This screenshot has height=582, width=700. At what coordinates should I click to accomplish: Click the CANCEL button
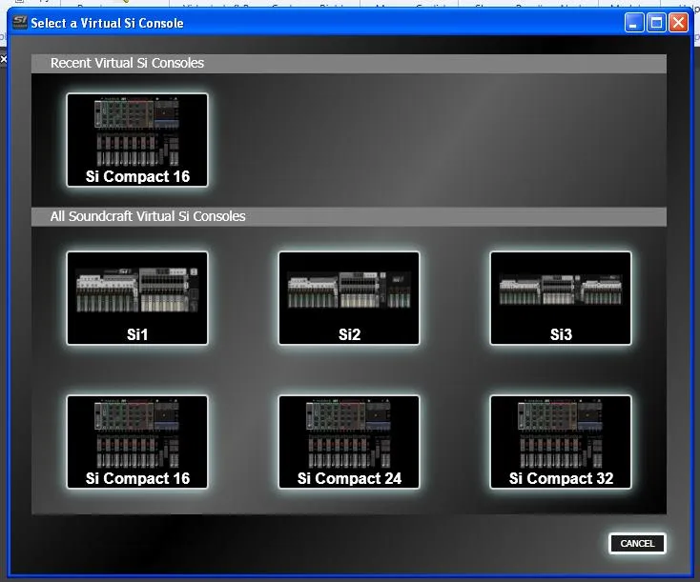point(637,543)
